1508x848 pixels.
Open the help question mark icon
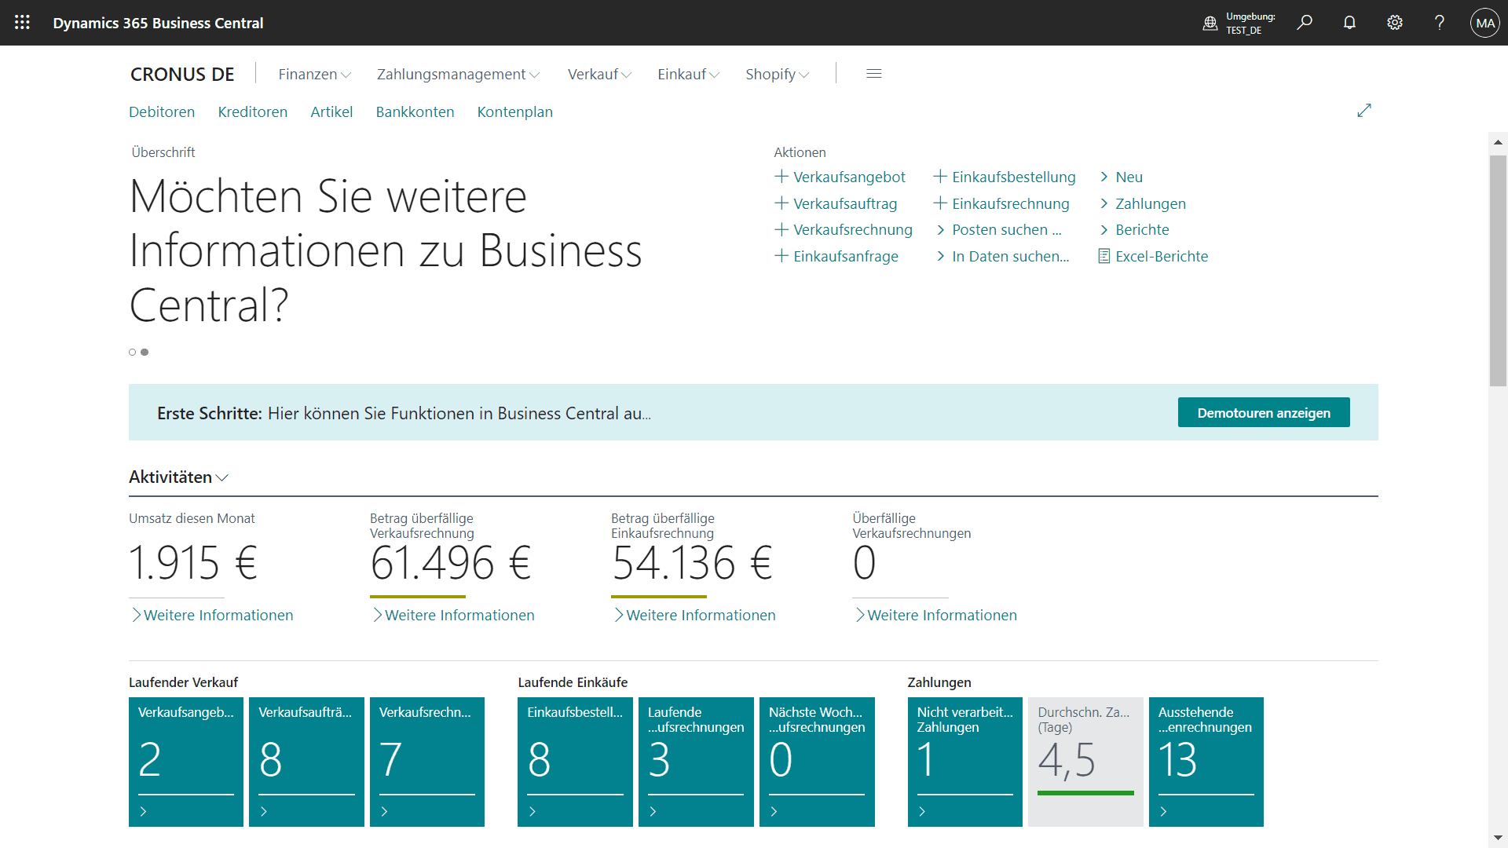(1440, 23)
